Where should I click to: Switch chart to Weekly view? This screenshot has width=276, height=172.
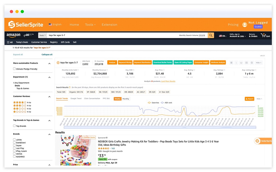(118, 99)
